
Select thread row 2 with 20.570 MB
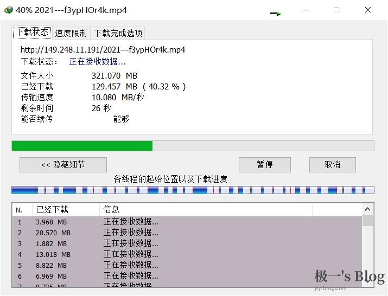point(187,233)
